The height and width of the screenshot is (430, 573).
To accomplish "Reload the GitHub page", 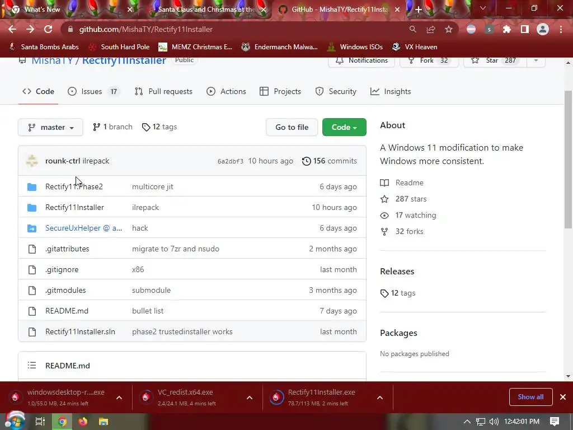I will 48,29.
